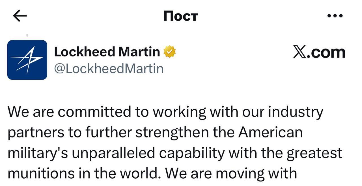Viewport: 362px width, 186px height.
Task: Click the Lockheed Martin star logo avatar
Action: (27, 60)
